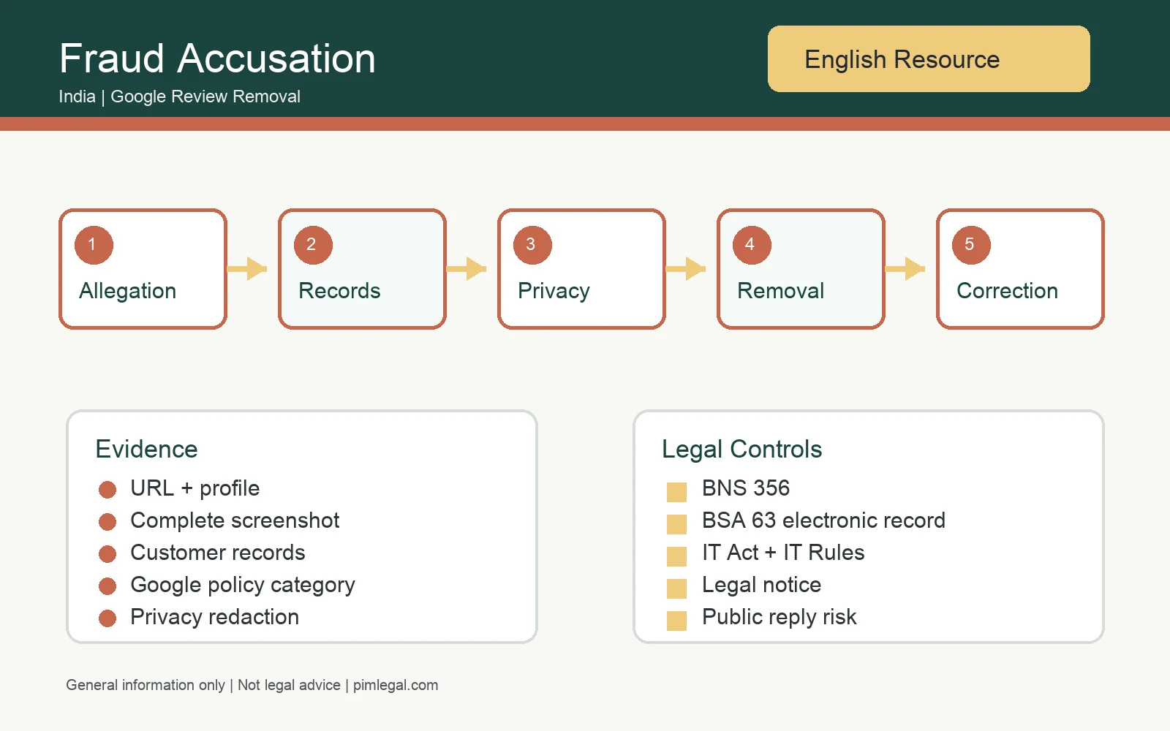This screenshot has height=731, width=1170.
Task: Open the Correction step card
Action: [1020, 269]
